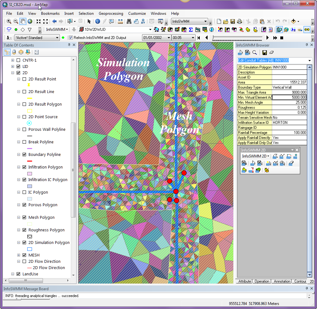Open the InfoSWMM 2D menu button

click(256, 156)
